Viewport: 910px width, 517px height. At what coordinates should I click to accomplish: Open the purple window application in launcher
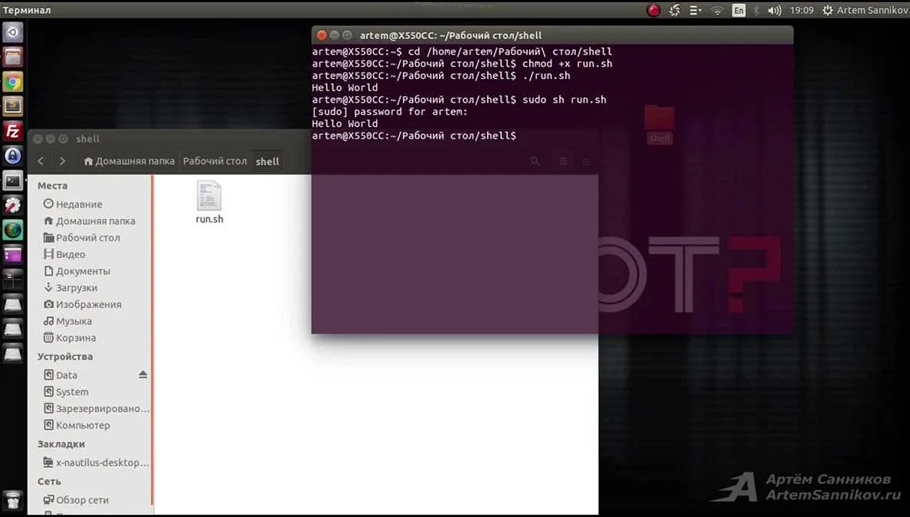tap(13, 254)
